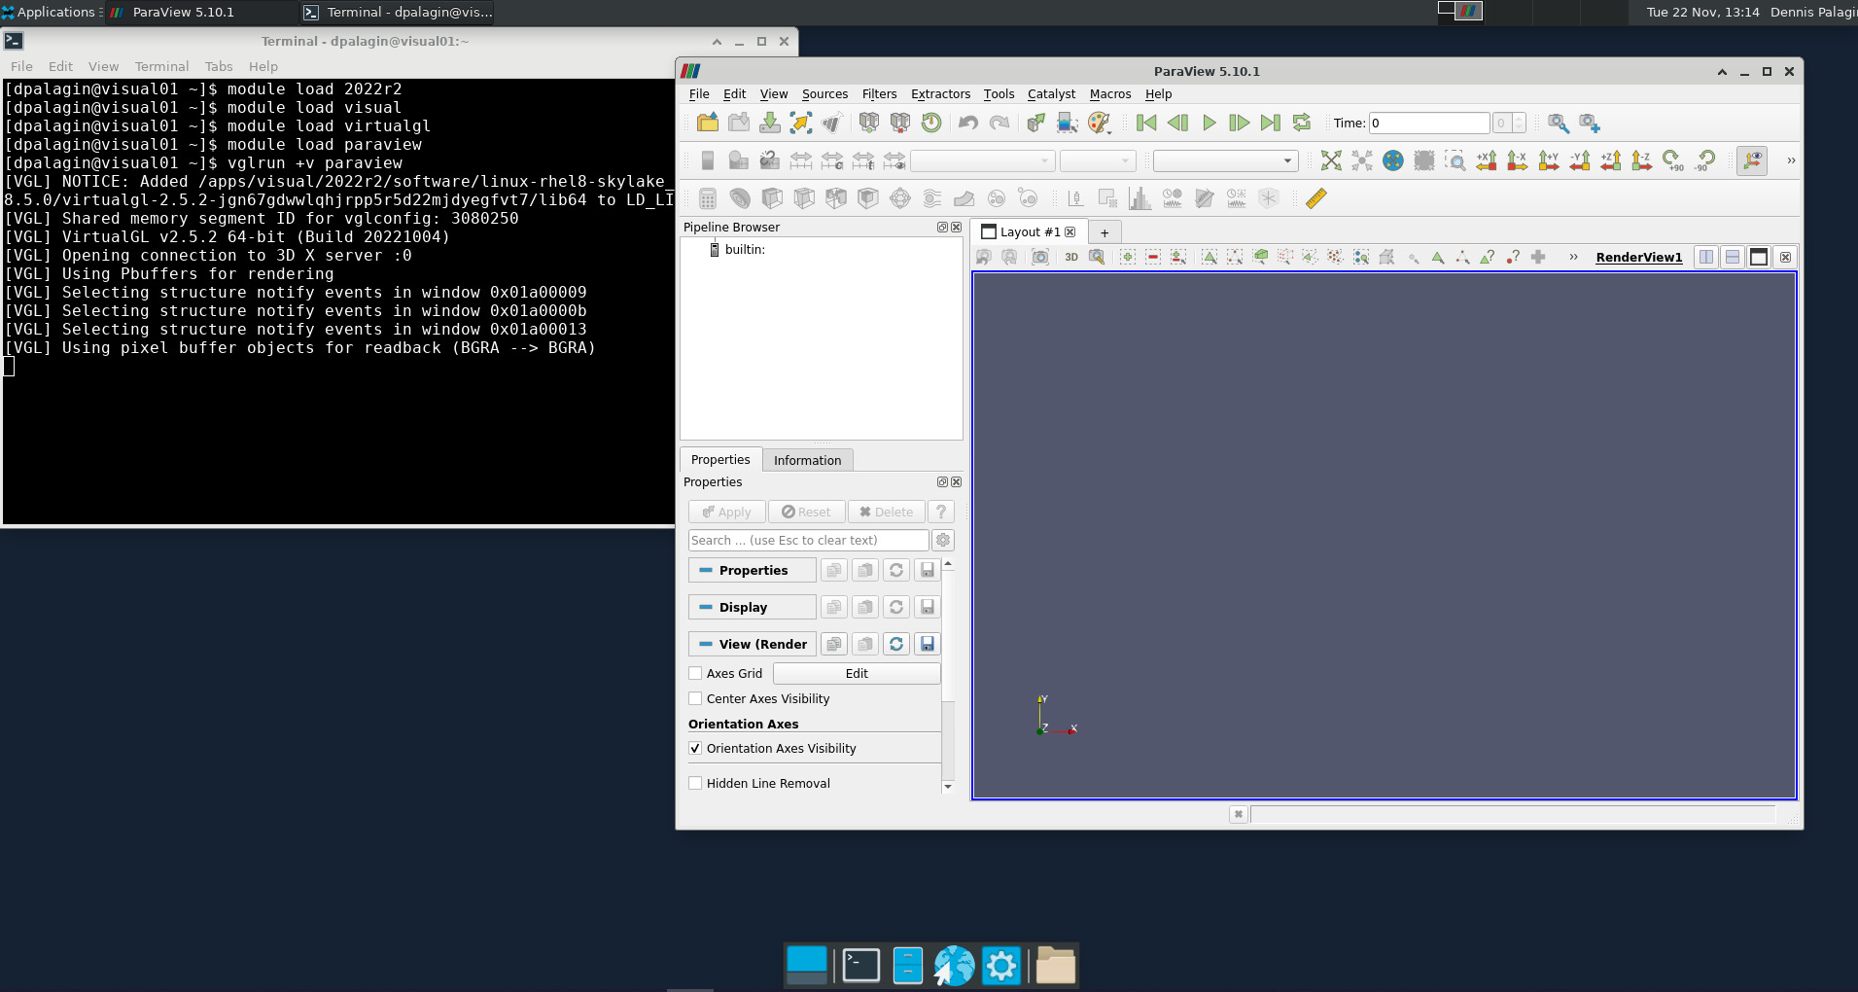
Task: Enable Center Axes Visibility checkbox
Action: [695, 698]
